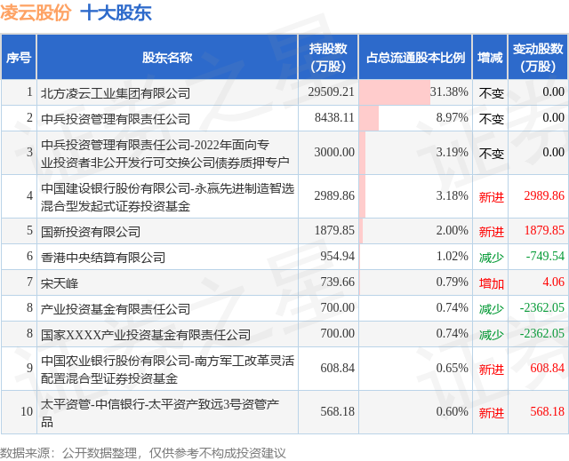The width and height of the screenshot is (569, 461).
Task: Click 700.00 in the 国家XXXX产业投资基金 row
Action: (x=337, y=333)
